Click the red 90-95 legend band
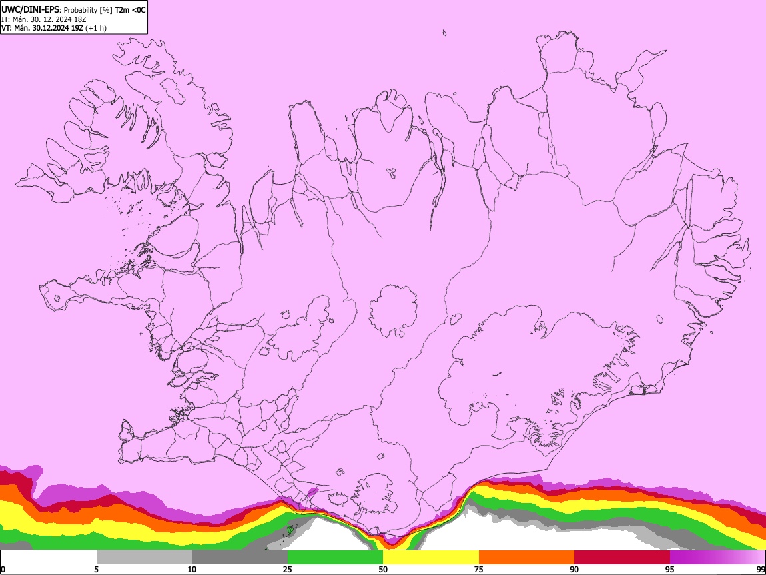This screenshot has width=766, height=575. 622,558
